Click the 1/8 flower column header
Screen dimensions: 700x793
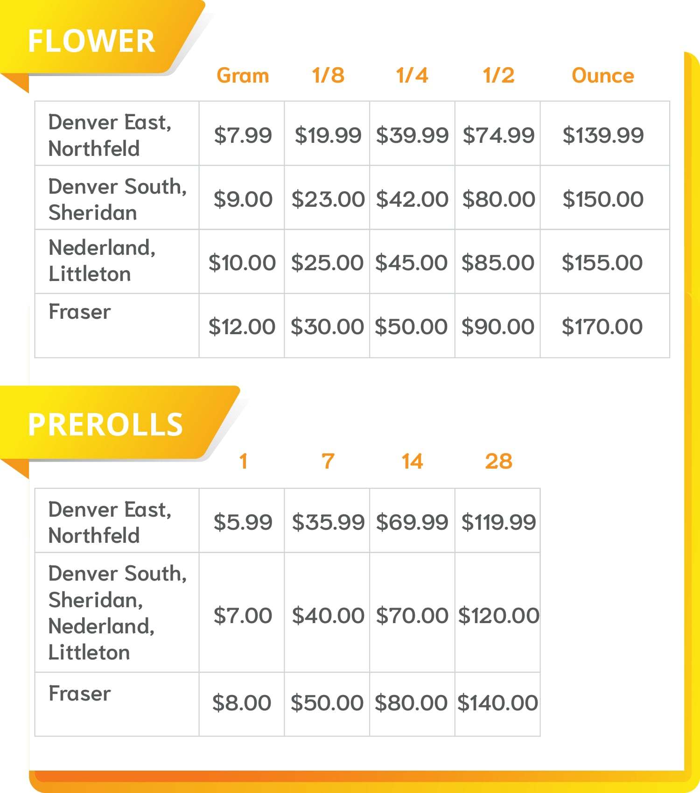pos(328,76)
